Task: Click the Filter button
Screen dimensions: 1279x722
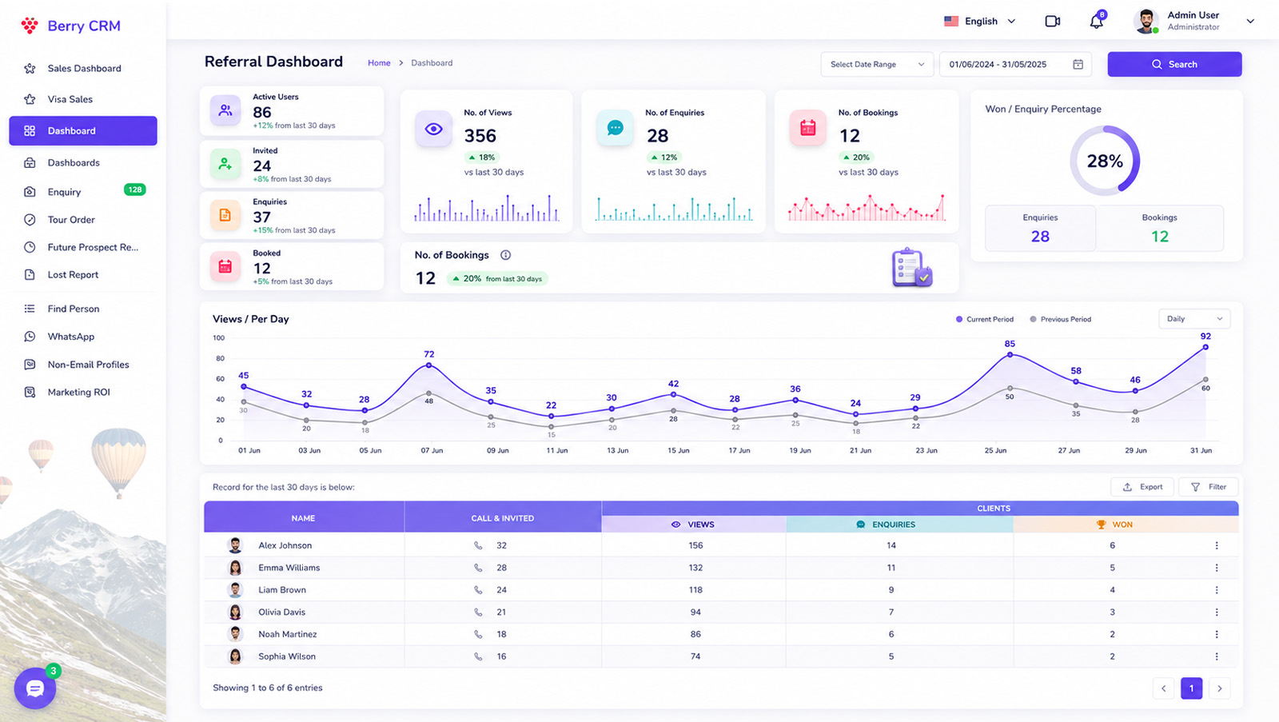Action: pos(1208,487)
